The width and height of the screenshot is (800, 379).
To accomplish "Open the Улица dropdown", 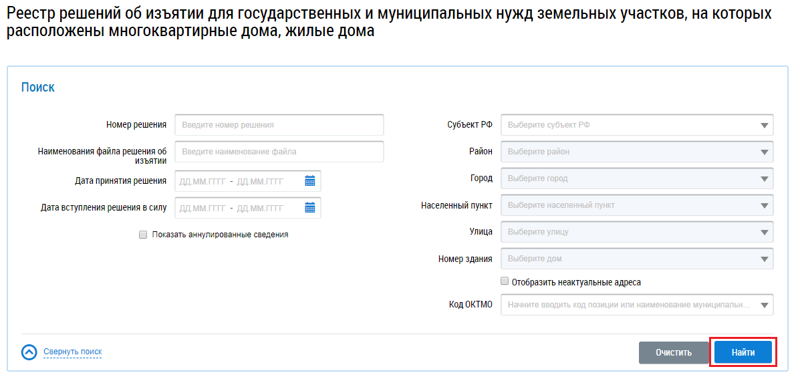I will tap(764, 232).
